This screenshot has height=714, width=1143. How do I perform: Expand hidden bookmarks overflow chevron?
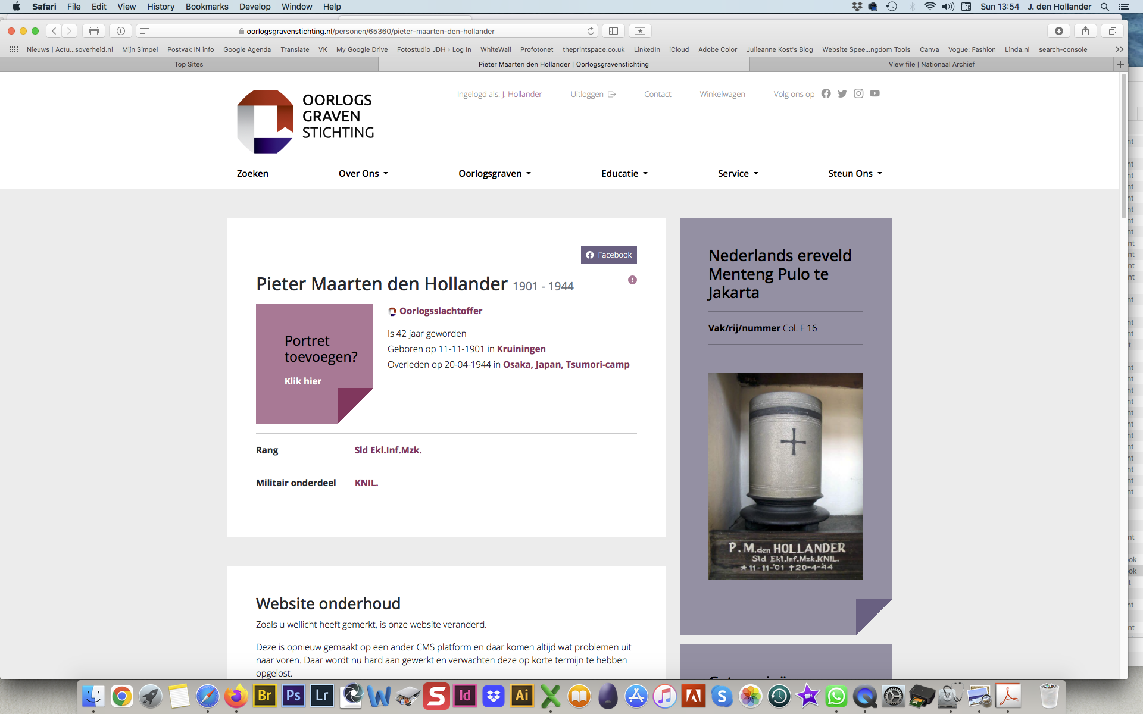click(x=1119, y=49)
